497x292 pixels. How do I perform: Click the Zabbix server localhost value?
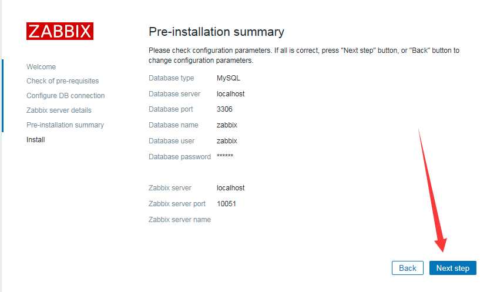tap(230, 187)
